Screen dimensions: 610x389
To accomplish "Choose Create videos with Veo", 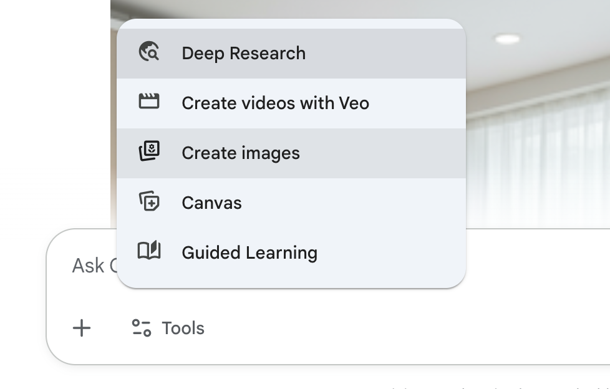I will [x=275, y=103].
